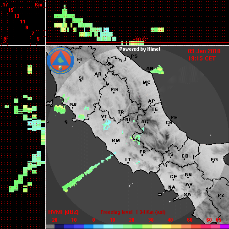Click the PG city marker
The width and height of the screenshot is (229, 229).
(114, 93)
